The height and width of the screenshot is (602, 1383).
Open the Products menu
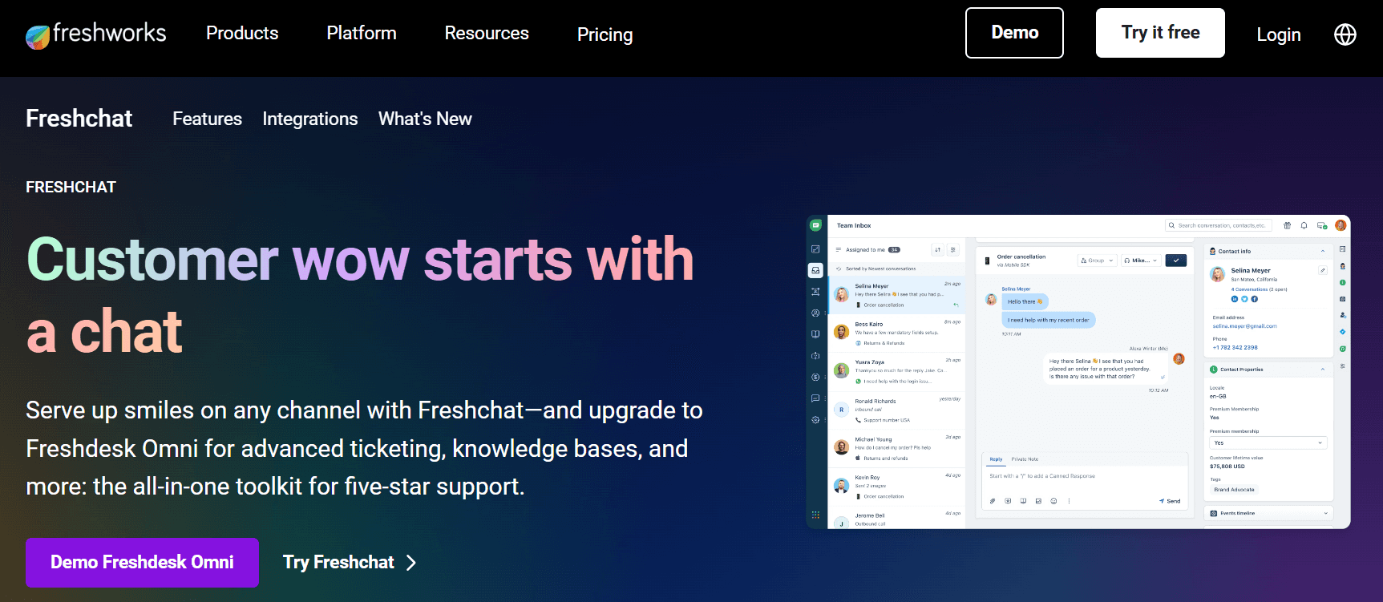click(x=242, y=33)
